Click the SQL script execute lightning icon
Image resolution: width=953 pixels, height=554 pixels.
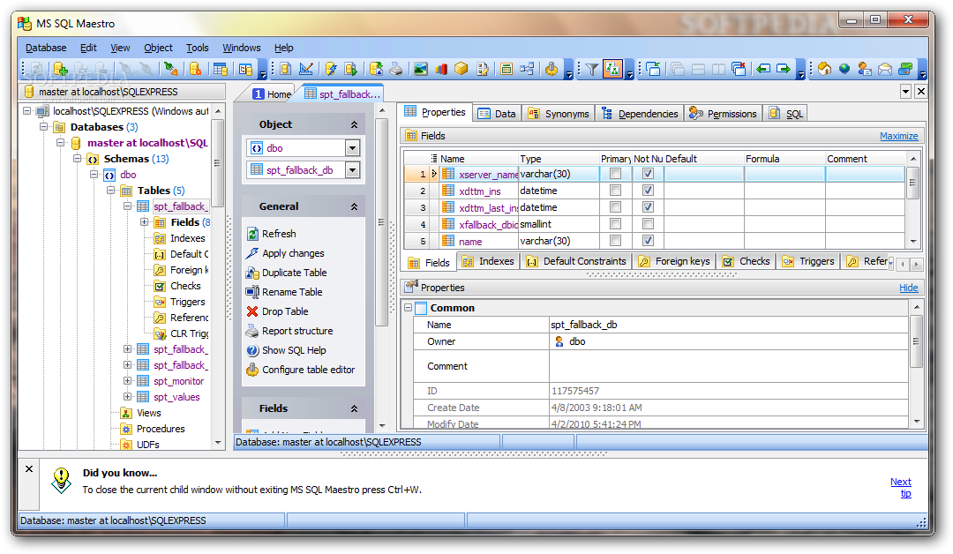(x=331, y=69)
